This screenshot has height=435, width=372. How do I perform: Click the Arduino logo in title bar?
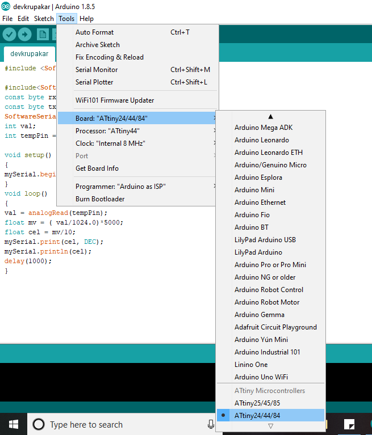pyautogui.click(x=6, y=6)
